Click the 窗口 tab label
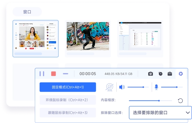The width and height of the screenshot is (192, 123). pos(27,12)
